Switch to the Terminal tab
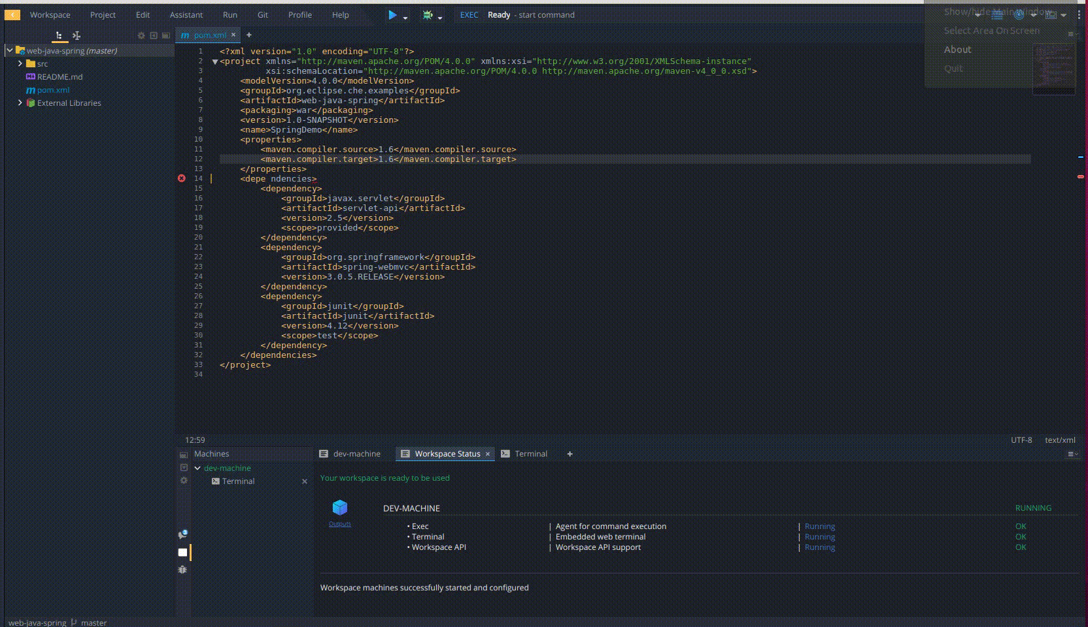 tap(524, 453)
